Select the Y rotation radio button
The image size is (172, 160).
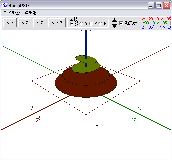click(x=81, y=24)
